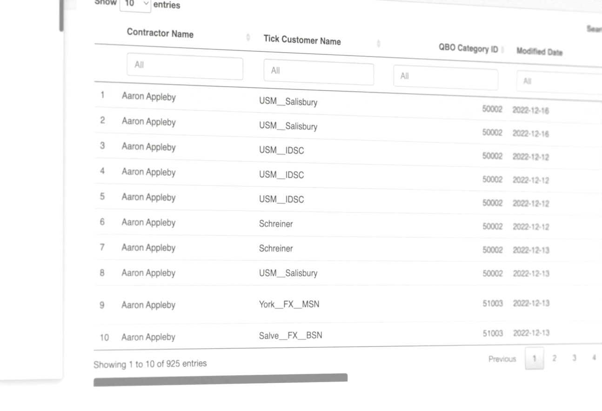The width and height of the screenshot is (602, 411).
Task: Click the Modified Date column header
Action: [539, 52]
